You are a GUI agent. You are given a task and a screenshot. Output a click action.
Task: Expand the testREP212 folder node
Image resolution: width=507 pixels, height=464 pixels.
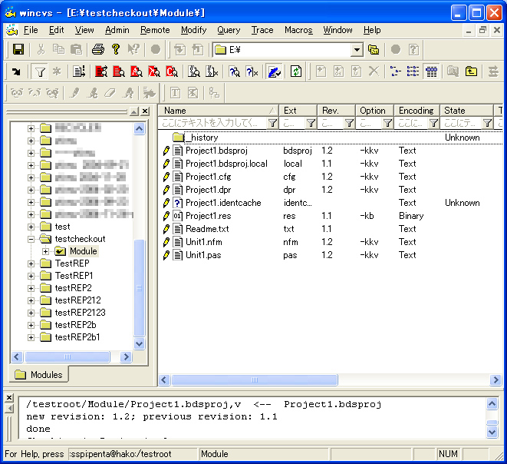(x=31, y=300)
